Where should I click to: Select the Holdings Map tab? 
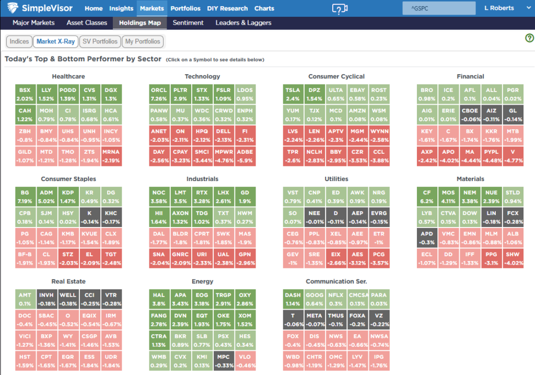(140, 23)
